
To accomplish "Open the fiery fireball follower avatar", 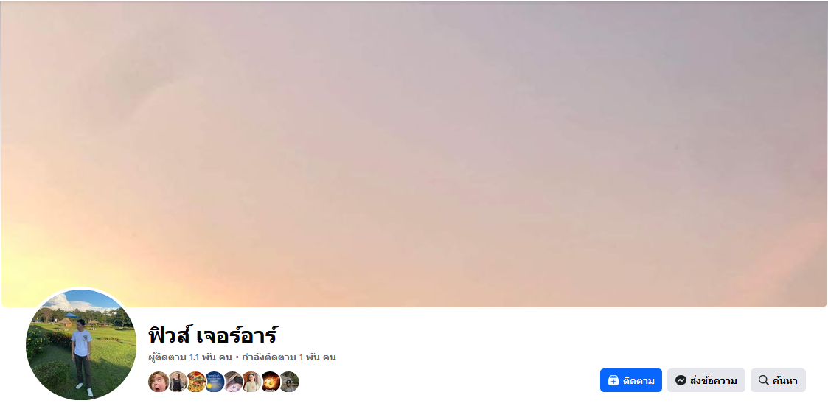I will (x=271, y=382).
